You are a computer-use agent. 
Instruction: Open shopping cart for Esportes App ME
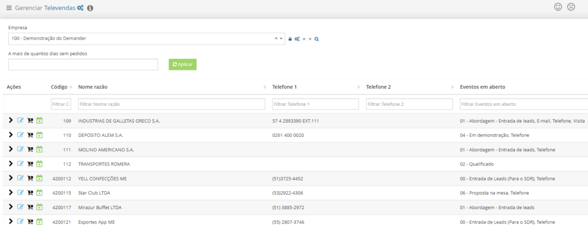(x=30, y=222)
